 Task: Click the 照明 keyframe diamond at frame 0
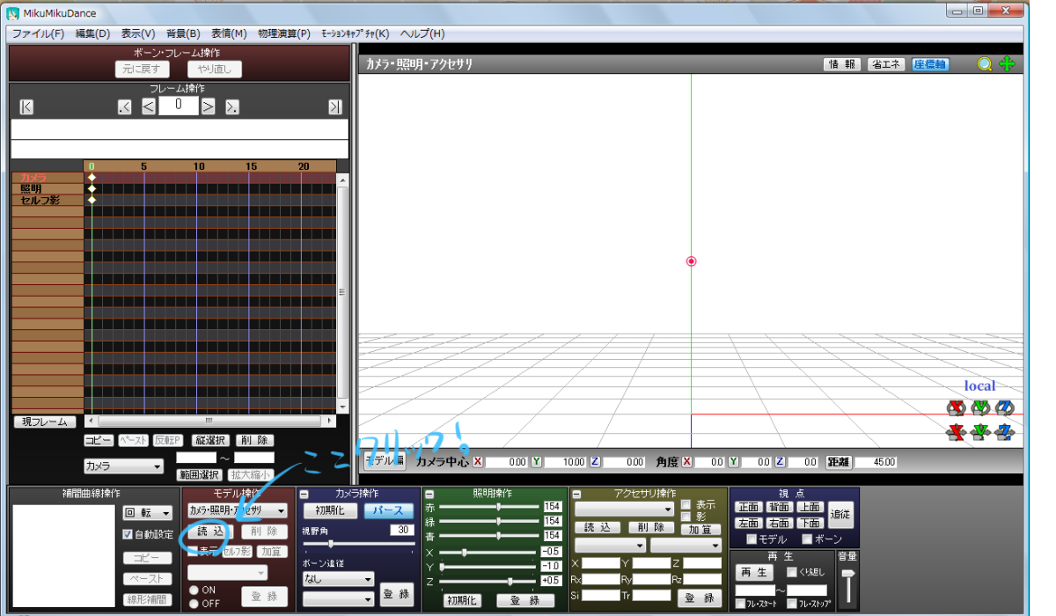(92, 188)
